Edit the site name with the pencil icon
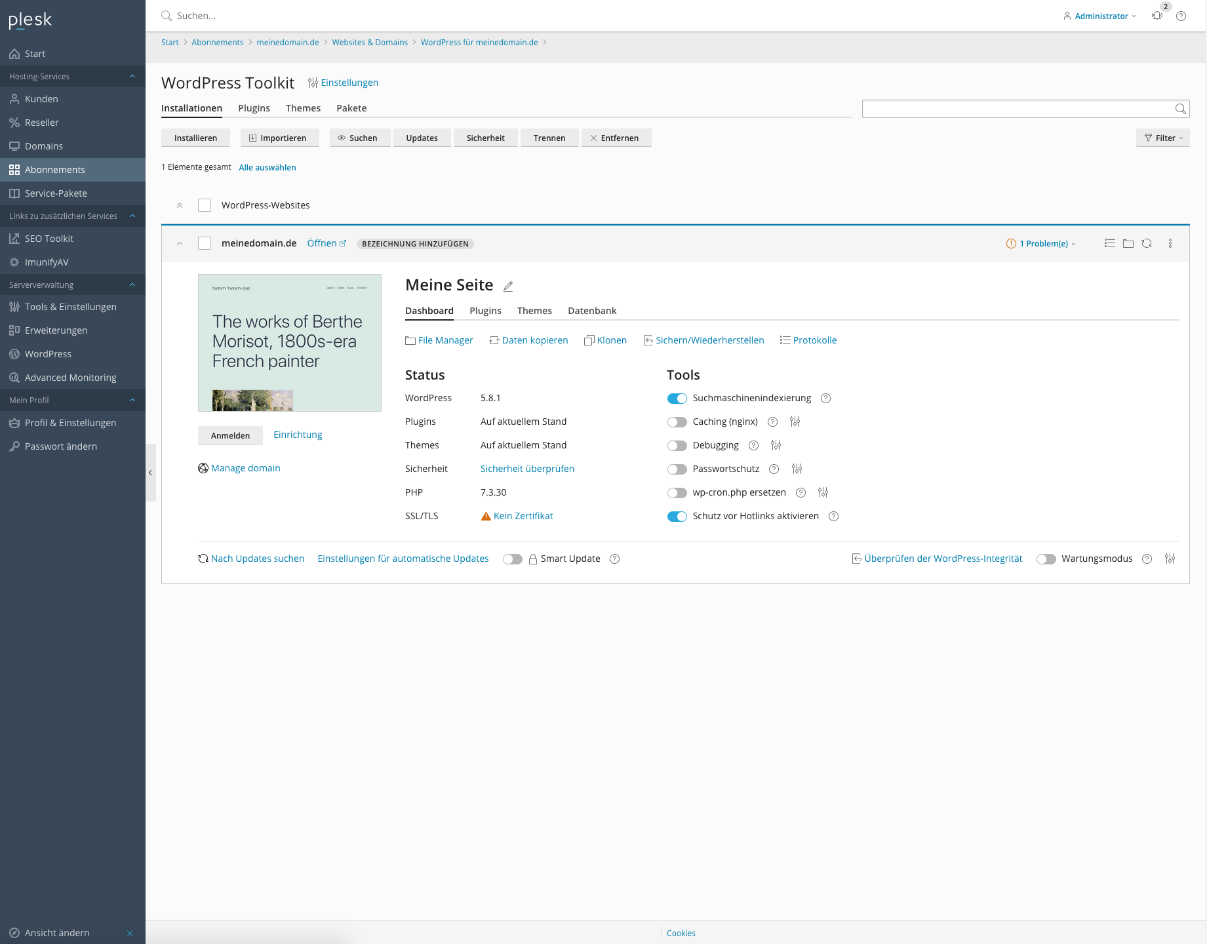1207x944 pixels. pos(508,286)
